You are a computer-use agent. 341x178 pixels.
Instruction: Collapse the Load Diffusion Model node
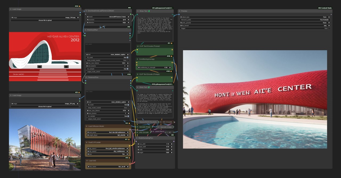87,126
